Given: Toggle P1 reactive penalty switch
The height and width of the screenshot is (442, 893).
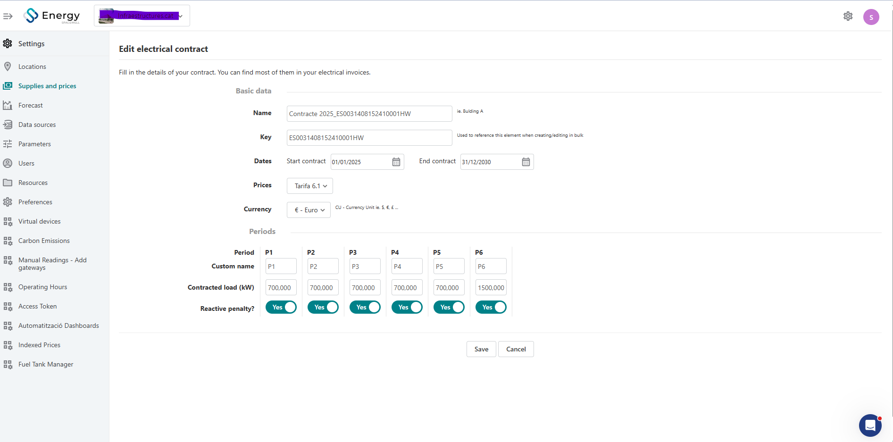Looking at the screenshot, I should [x=281, y=307].
